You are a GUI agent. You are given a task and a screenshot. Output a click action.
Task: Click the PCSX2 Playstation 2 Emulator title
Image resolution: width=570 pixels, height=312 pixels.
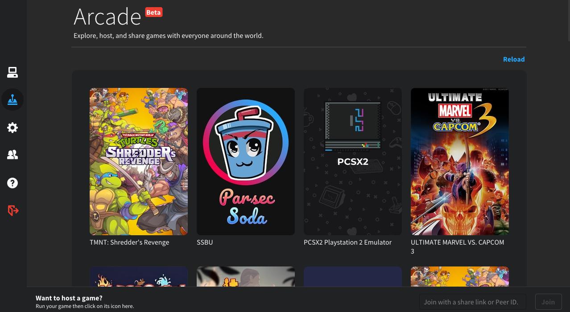347,242
